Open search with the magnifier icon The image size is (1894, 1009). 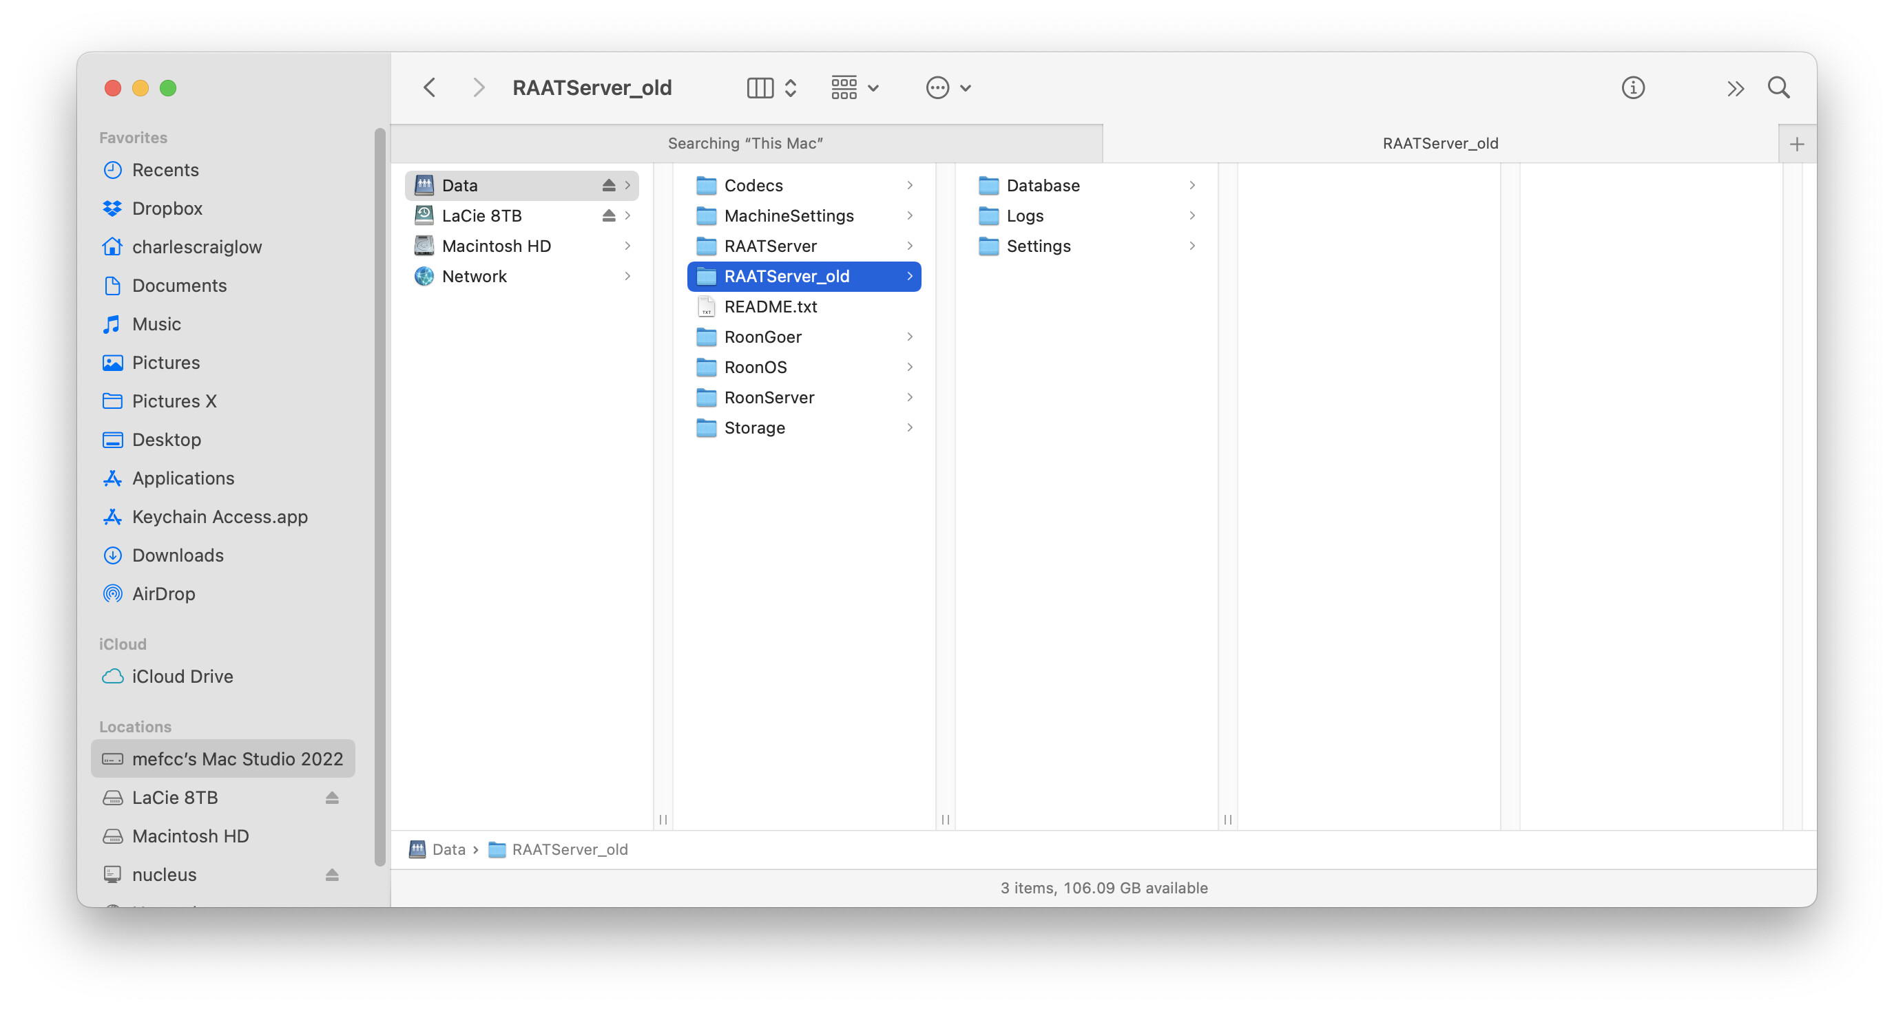pos(1778,87)
